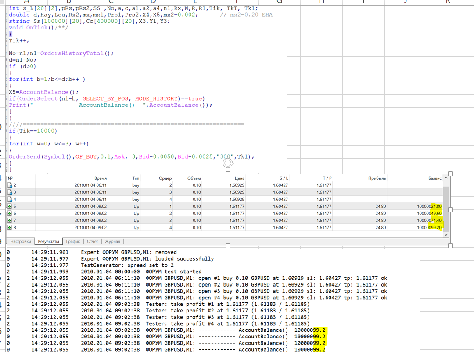The width and height of the screenshot is (474, 352).
Task: Click the 'take profit #1' log line
Action: (158, 304)
